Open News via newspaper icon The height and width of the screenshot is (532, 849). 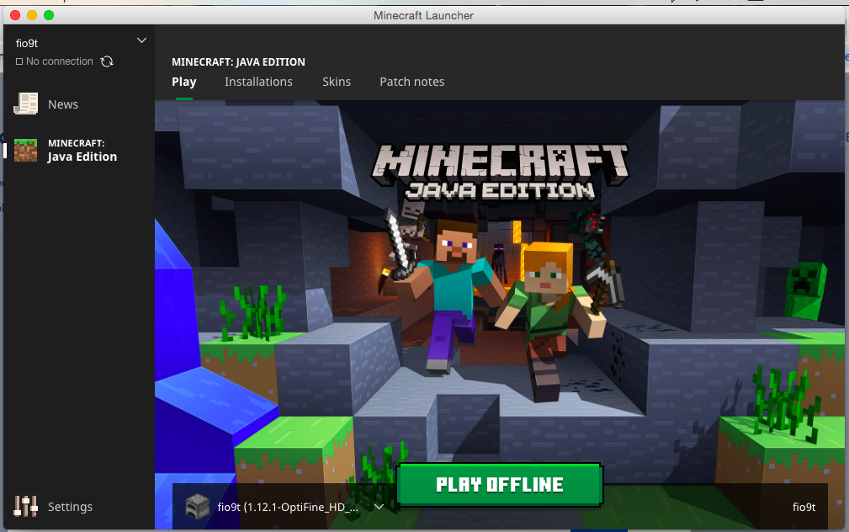pyautogui.click(x=25, y=104)
